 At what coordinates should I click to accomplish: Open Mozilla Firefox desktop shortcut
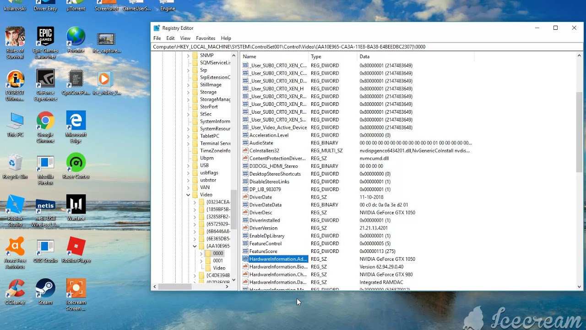click(45, 169)
